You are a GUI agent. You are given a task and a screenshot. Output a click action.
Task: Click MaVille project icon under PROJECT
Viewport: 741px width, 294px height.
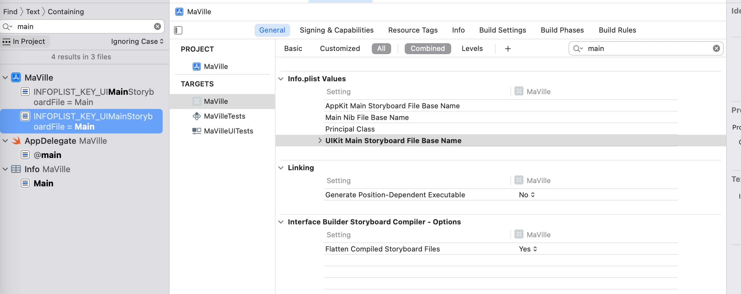pyautogui.click(x=197, y=66)
